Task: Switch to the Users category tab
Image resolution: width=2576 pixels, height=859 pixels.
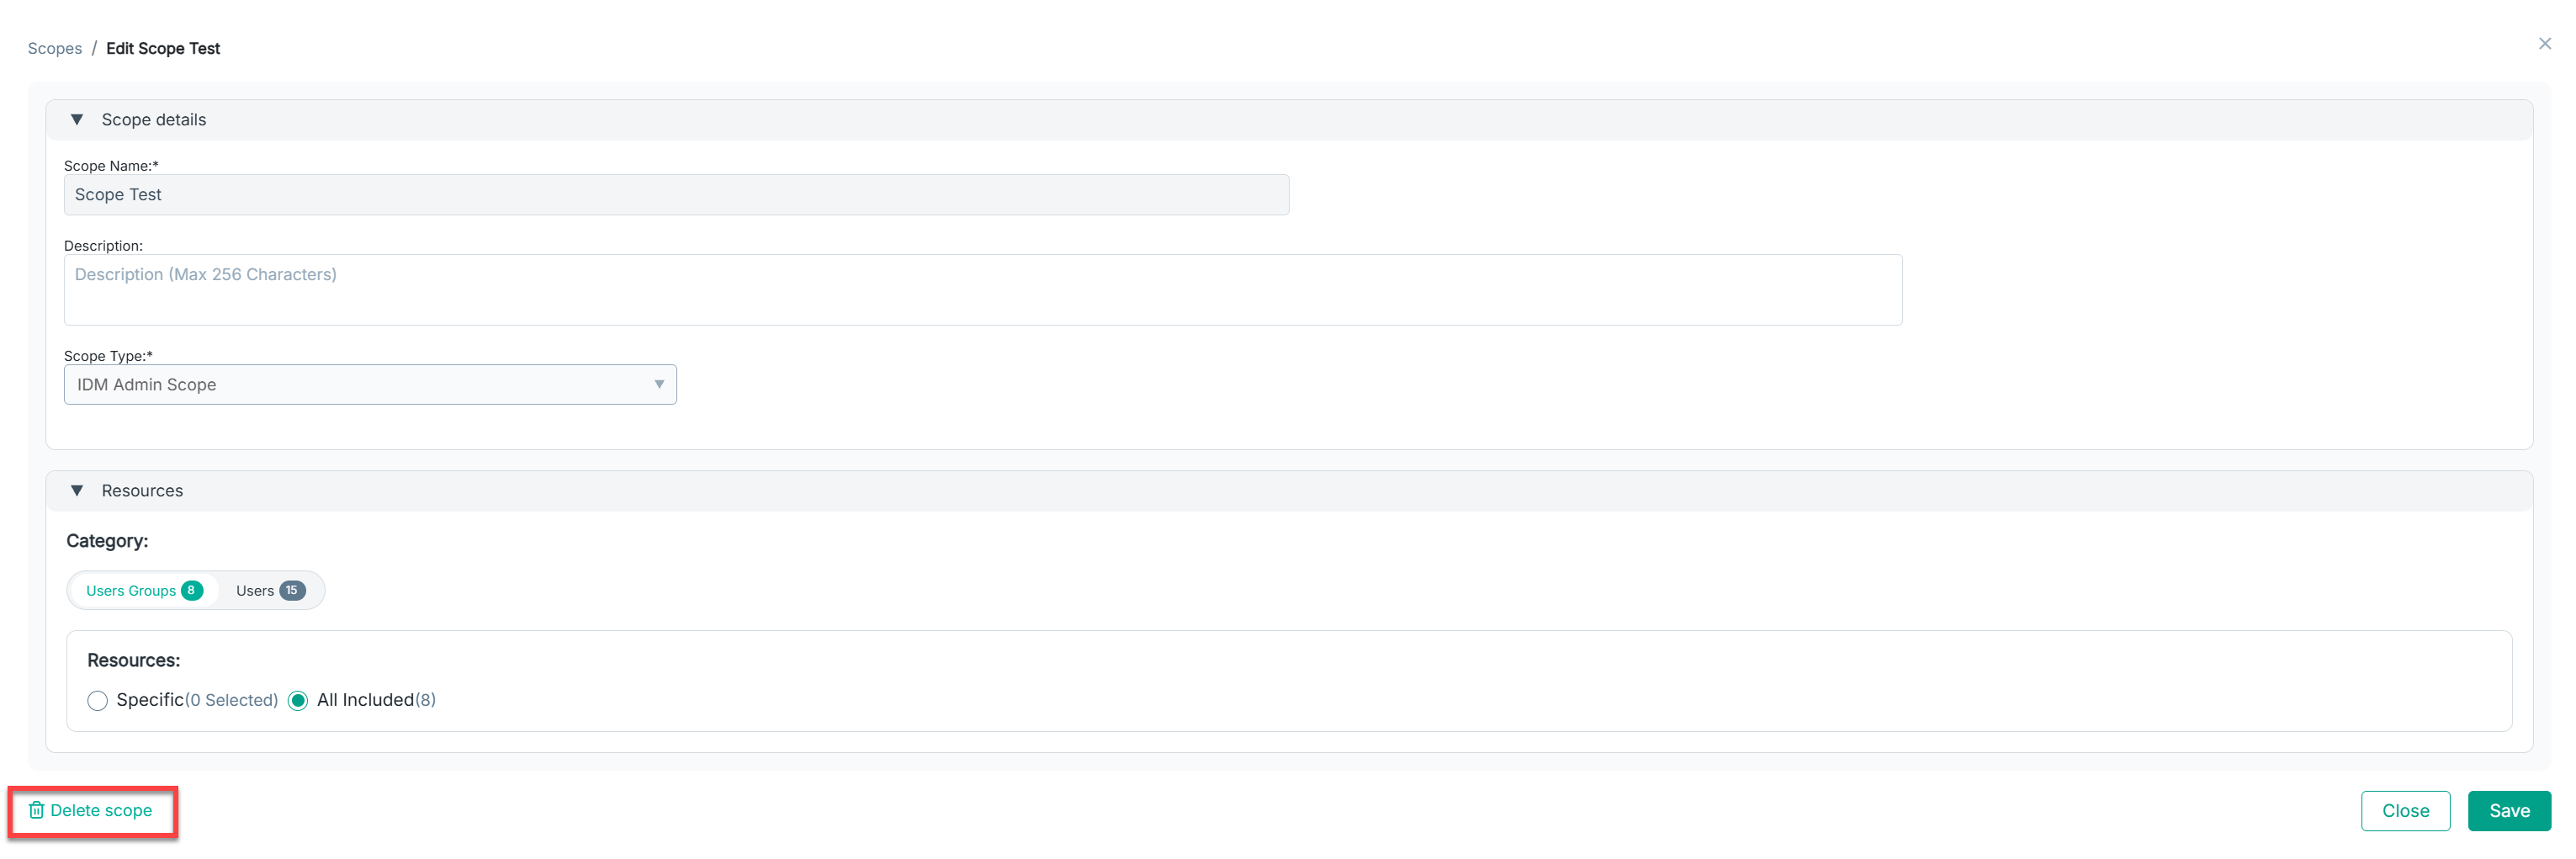Action: click(x=255, y=591)
